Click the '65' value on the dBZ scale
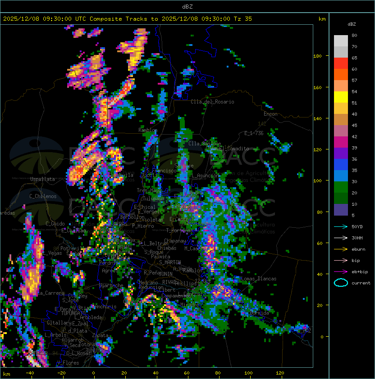This screenshot has height=379, width=375. 354,58
